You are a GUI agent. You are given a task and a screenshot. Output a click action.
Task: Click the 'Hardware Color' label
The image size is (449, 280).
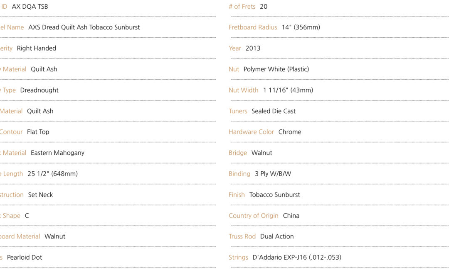[x=252, y=132]
